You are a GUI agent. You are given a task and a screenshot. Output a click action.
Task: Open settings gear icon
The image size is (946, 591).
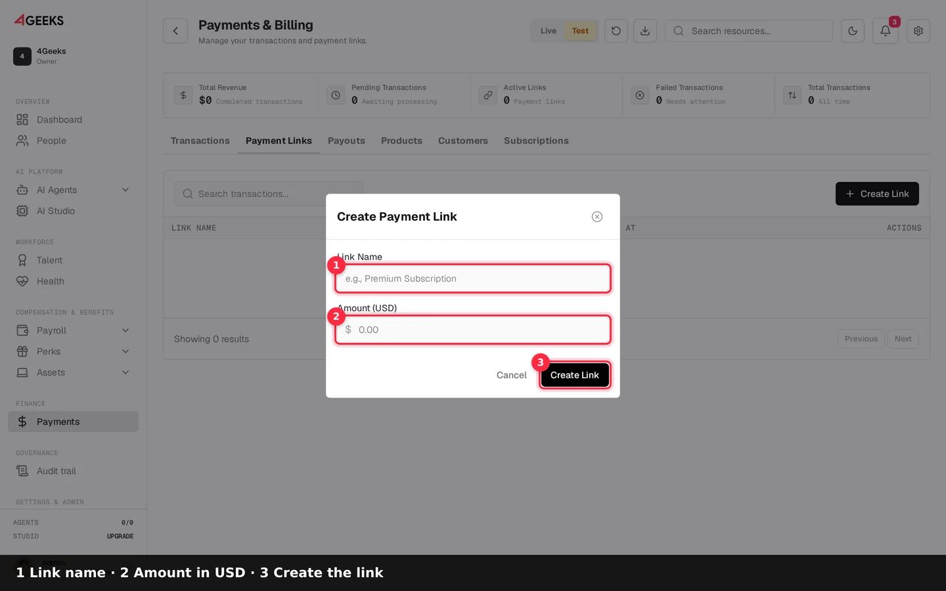click(x=918, y=31)
